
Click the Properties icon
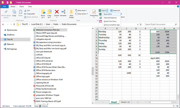94,12
